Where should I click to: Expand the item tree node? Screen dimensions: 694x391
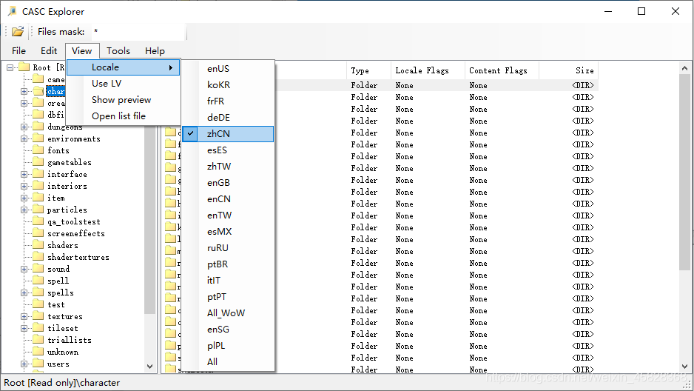tap(24, 198)
